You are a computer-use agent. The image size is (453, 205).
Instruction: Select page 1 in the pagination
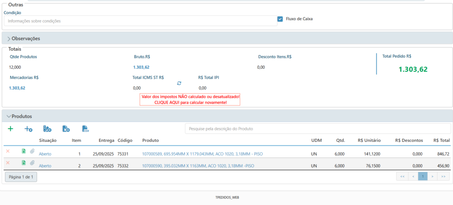click(x=423, y=176)
